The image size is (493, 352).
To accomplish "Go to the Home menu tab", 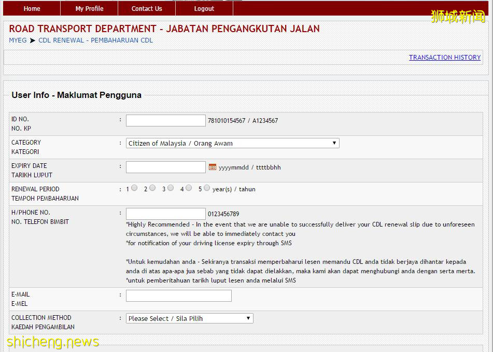I will [32, 9].
